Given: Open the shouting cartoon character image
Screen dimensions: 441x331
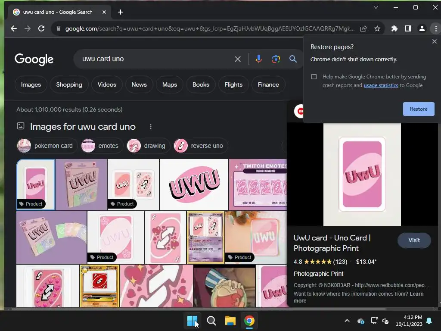Looking at the screenshot, I should (x=224, y=286).
